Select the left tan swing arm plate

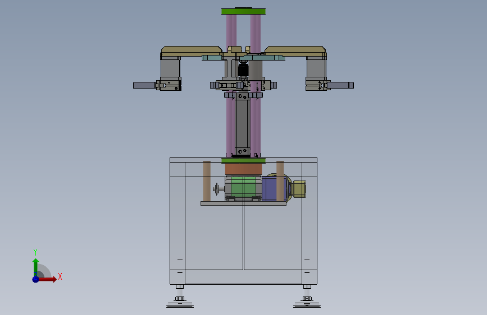[192, 51]
